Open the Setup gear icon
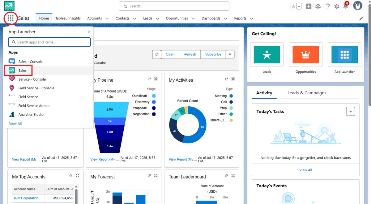Image resolution: width=371 pixels, height=204 pixels. (337, 6)
